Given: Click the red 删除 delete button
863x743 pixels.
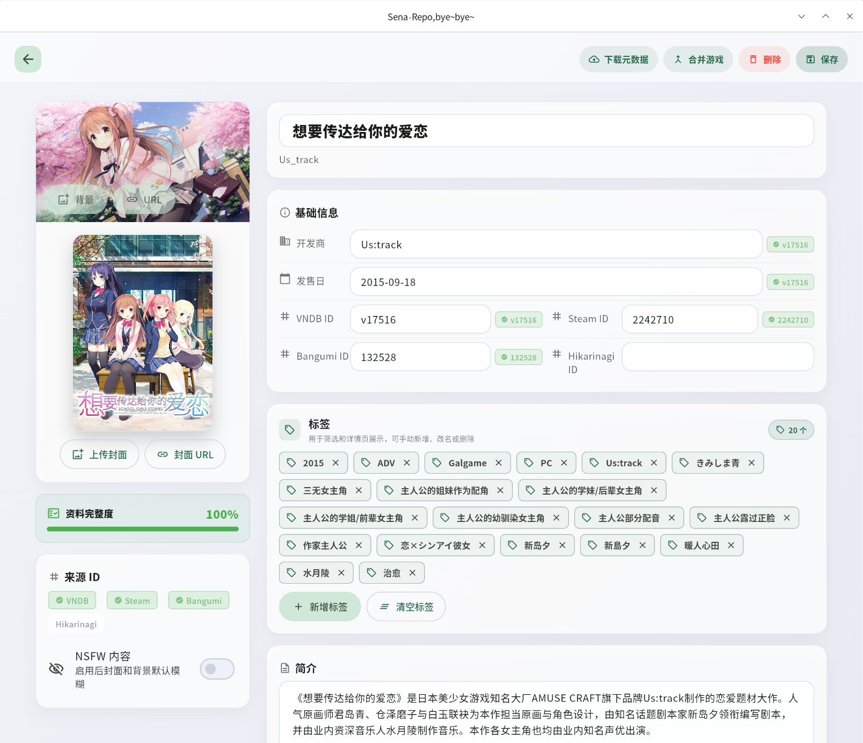Looking at the screenshot, I should [764, 59].
